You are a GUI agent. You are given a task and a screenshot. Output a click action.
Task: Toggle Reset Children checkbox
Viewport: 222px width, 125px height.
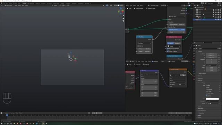click(x=168, y=51)
